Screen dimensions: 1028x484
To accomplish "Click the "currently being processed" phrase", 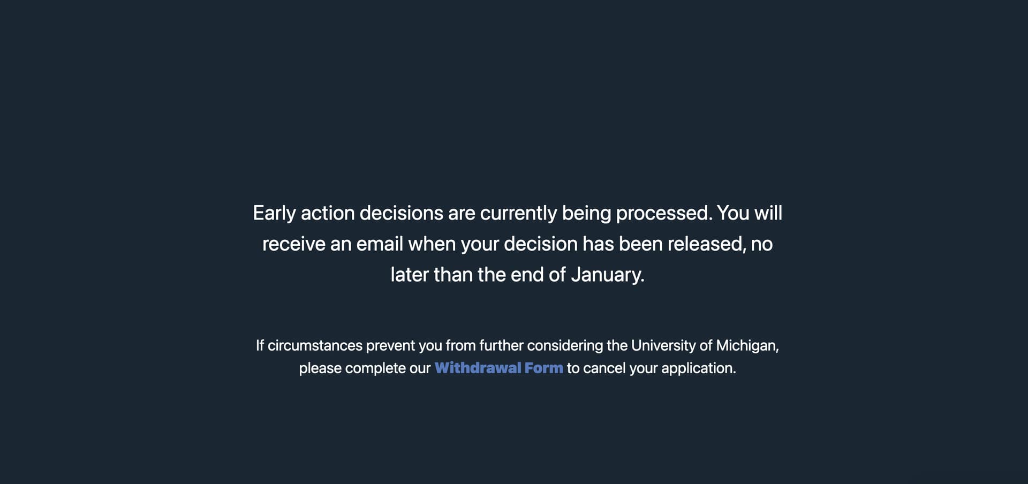I will tap(596, 213).
